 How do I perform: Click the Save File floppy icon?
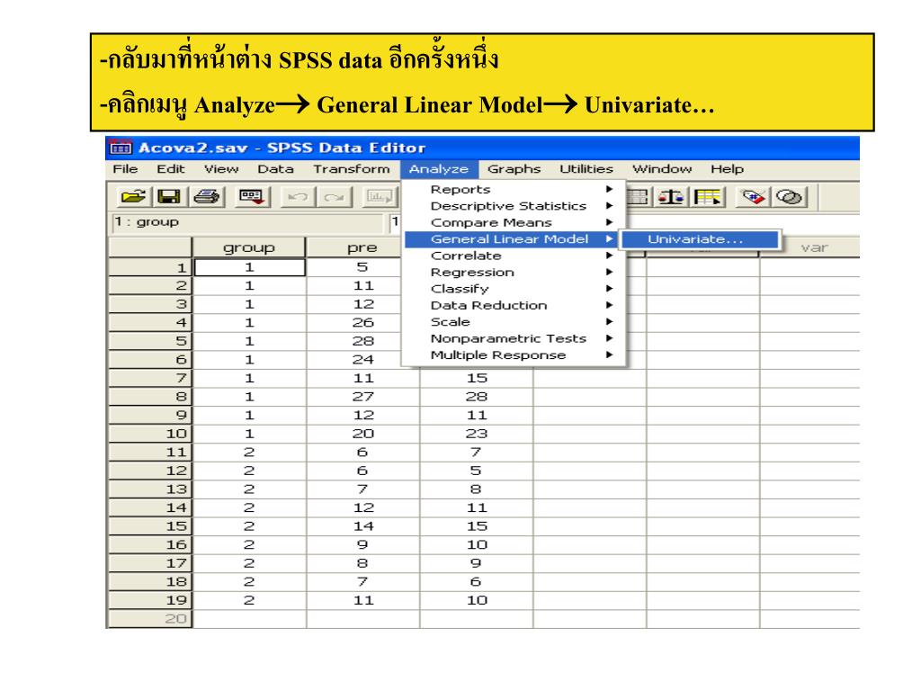click(x=169, y=197)
